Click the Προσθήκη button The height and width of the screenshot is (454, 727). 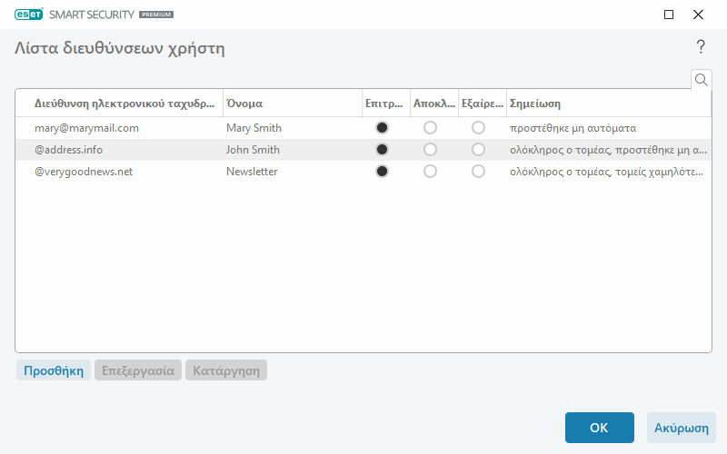point(53,370)
